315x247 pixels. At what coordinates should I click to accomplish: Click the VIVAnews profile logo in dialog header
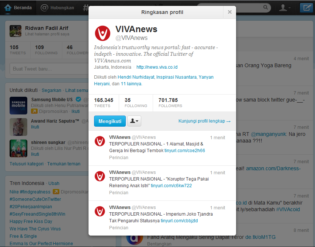point(103,33)
